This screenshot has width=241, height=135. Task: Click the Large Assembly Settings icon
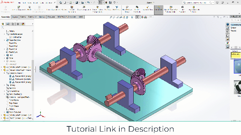(x=194, y=7)
